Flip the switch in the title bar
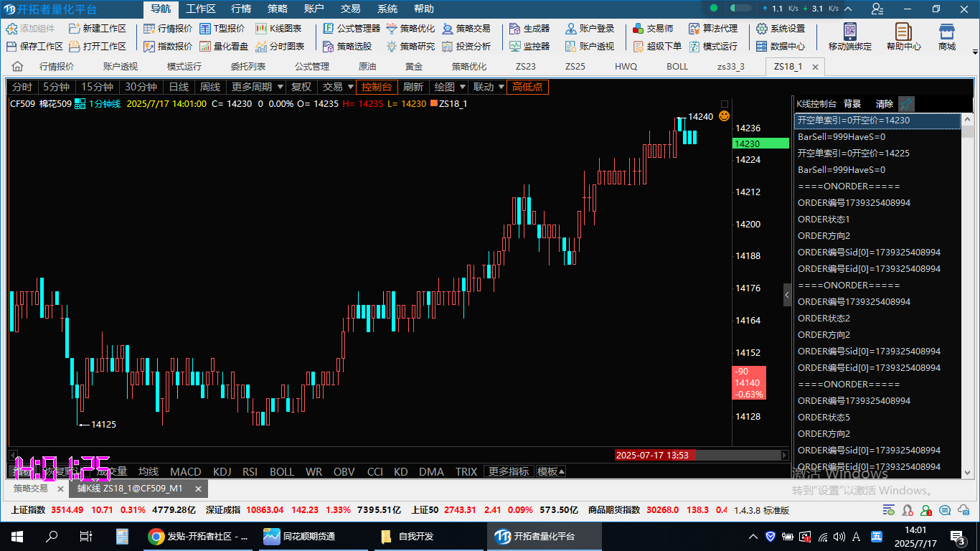This screenshot has width=980, height=551. pyautogui.click(x=741, y=9)
